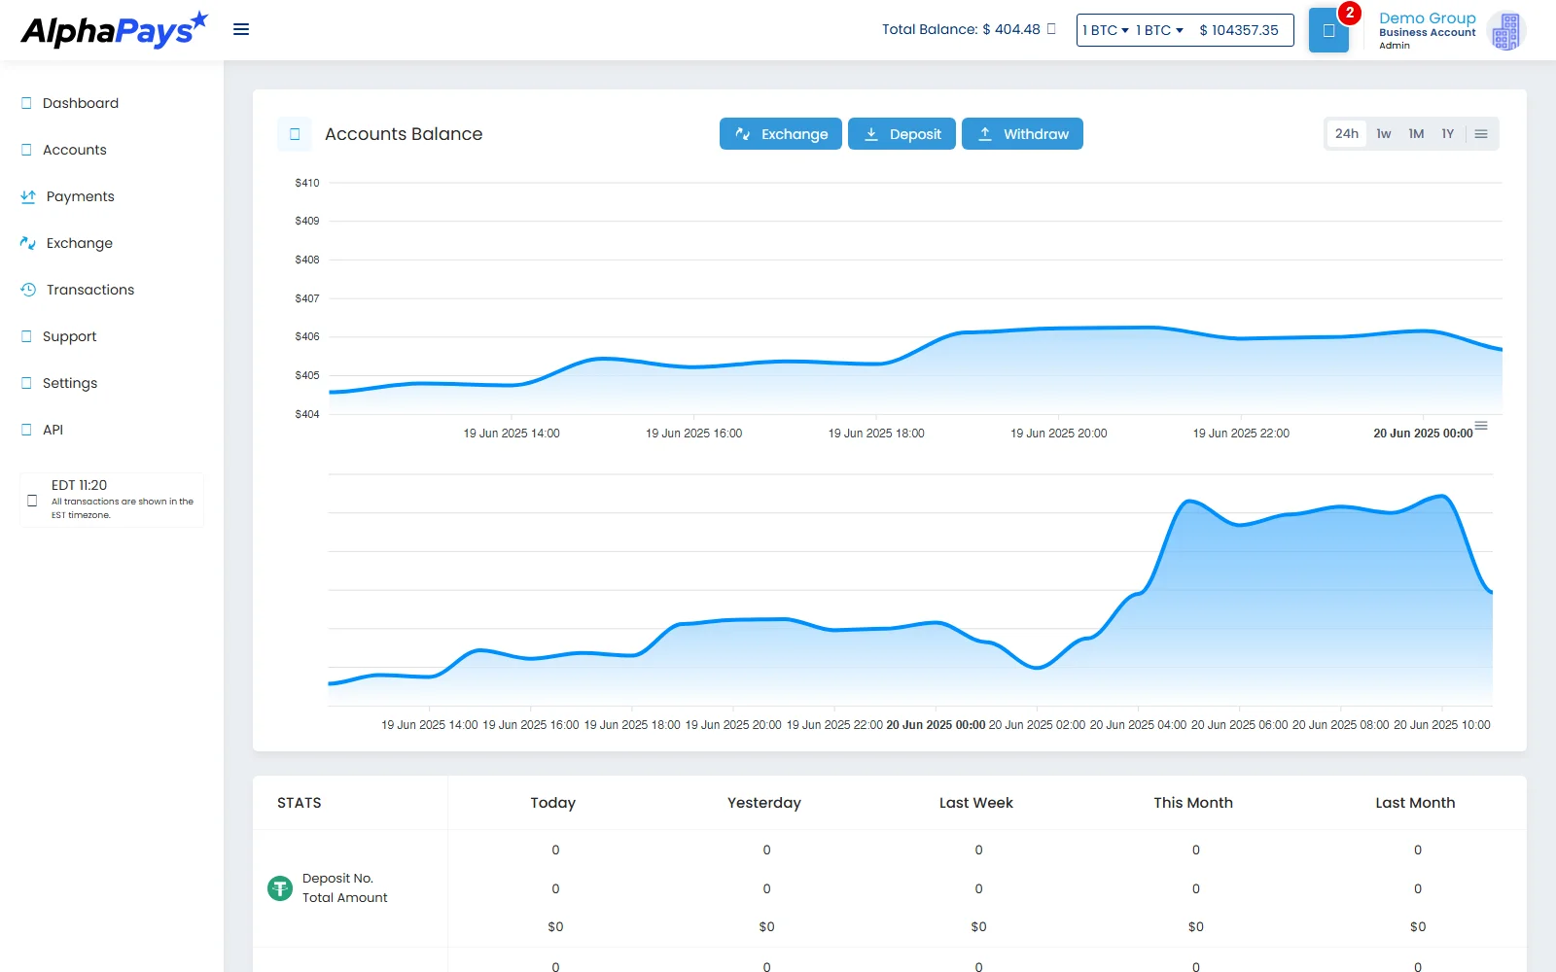This screenshot has height=972, width=1556.
Task: Click the Accounts sidebar icon
Action: point(26,150)
